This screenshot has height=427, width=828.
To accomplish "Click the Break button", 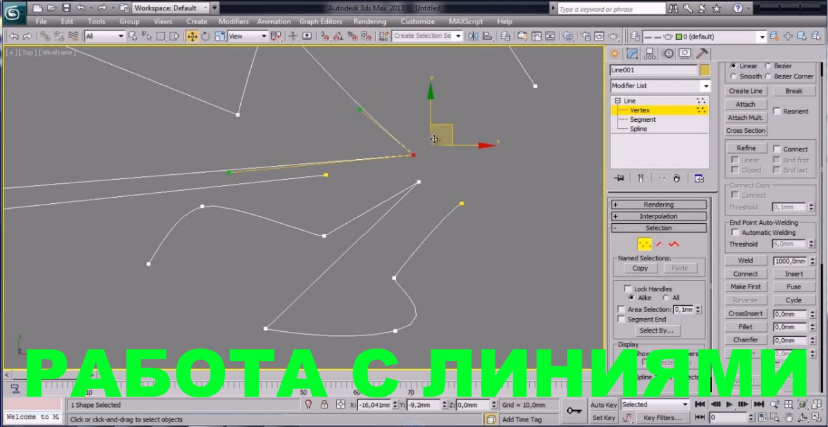I will pyautogui.click(x=793, y=91).
